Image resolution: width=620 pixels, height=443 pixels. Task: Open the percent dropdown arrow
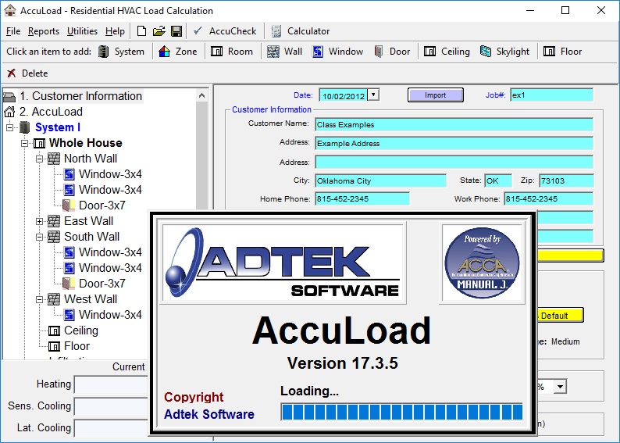(x=560, y=386)
